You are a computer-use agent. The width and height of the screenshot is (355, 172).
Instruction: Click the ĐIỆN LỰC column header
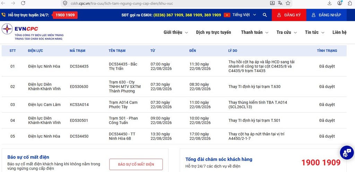click(x=35, y=51)
